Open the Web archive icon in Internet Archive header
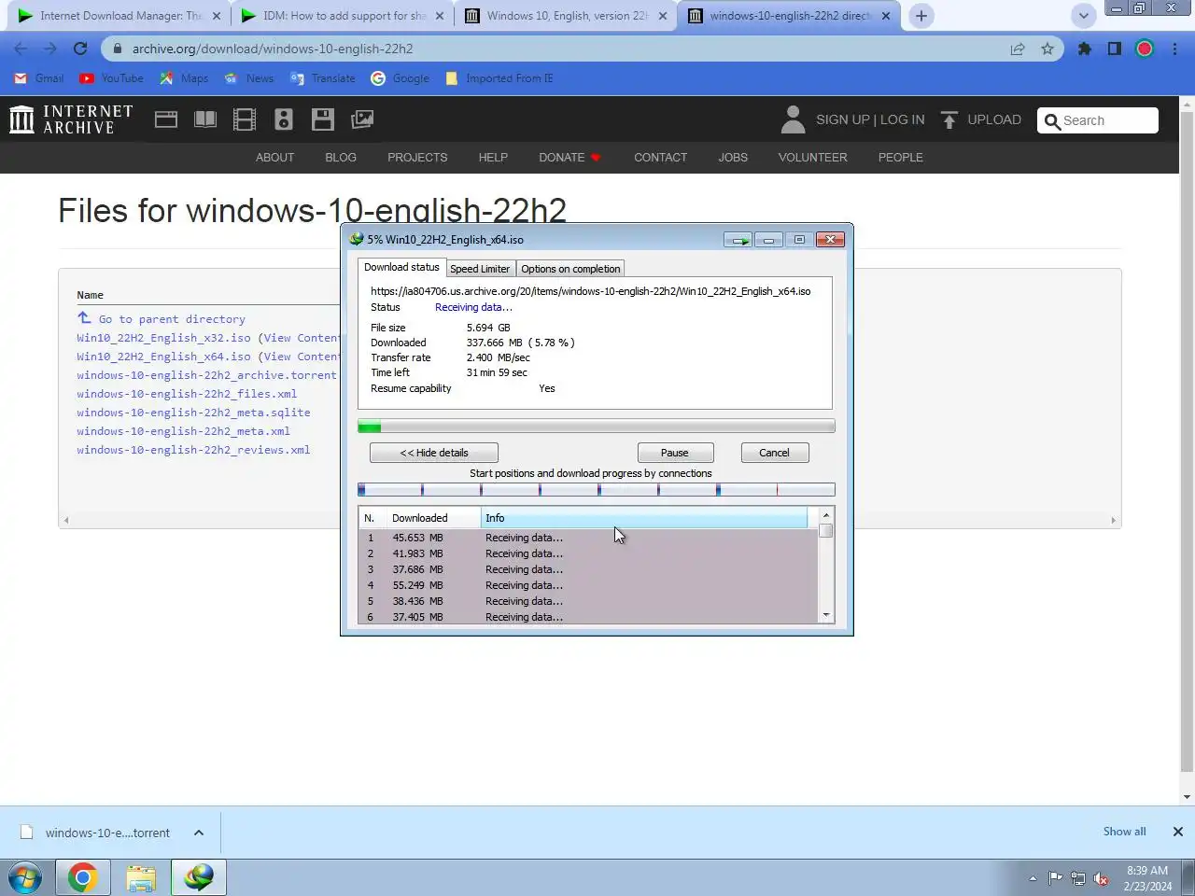Screen dimensions: 1195x896 point(166,119)
